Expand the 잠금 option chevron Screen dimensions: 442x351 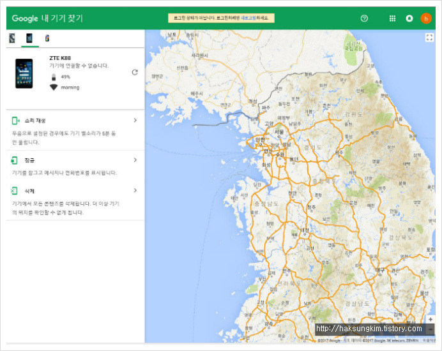[135, 160]
